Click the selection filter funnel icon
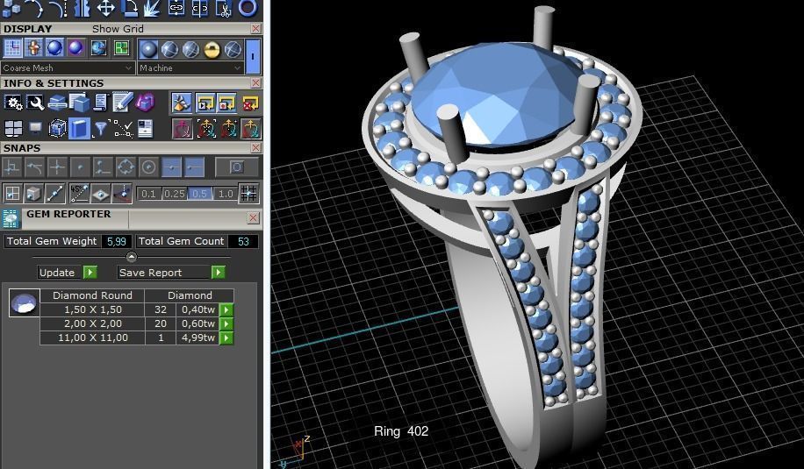 click(100, 128)
